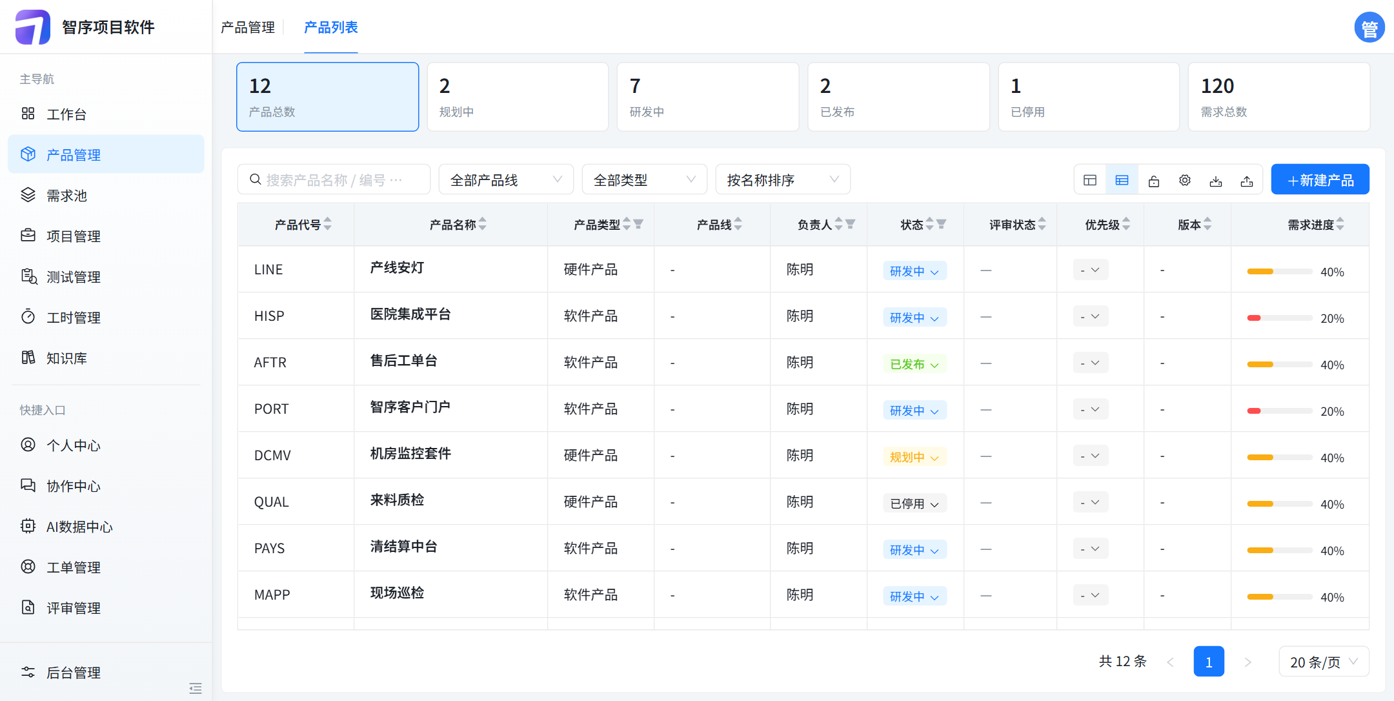Switch to table list view icon
The width and height of the screenshot is (1394, 701).
pyautogui.click(x=1122, y=180)
